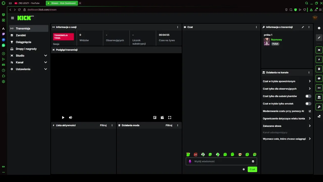Image resolution: width=323 pixels, height=182 pixels.
Task: Click Filtruj in Działania moda
Action: (169, 125)
